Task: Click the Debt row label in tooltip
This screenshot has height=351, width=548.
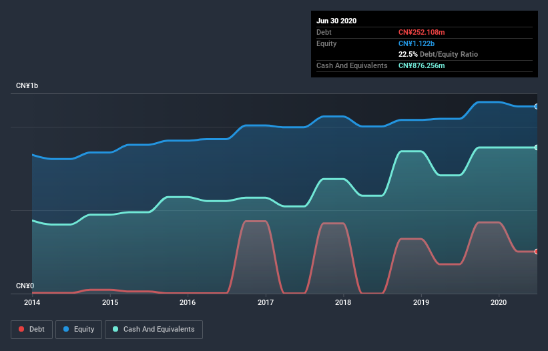Action: click(x=324, y=33)
